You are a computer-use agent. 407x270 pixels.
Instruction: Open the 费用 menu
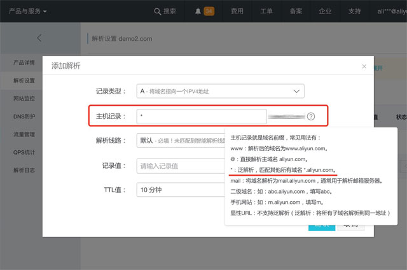point(237,11)
